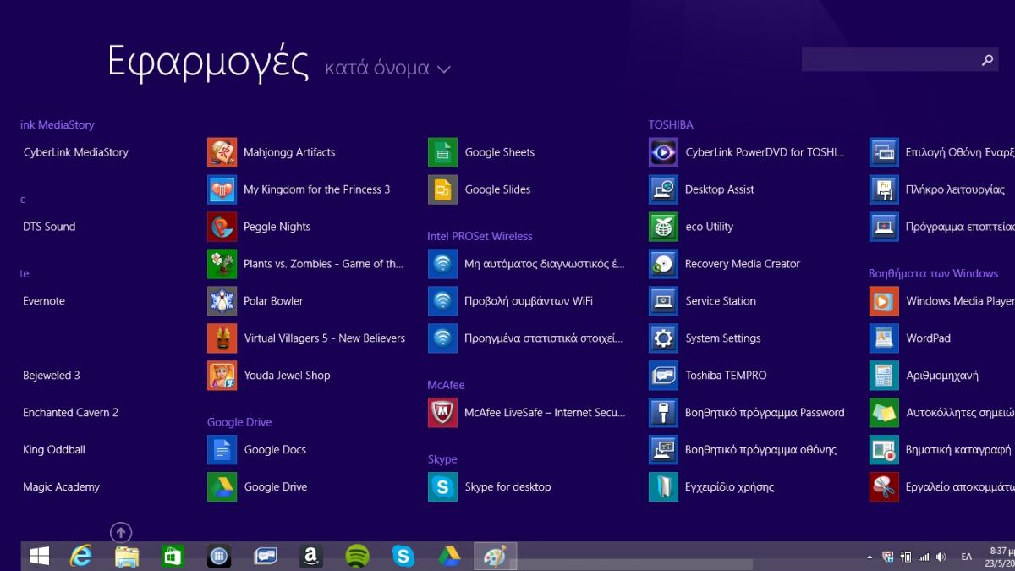This screenshot has width=1015, height=571.
Task: Open the Bejeweled 3 entry
Action: click(x=52, y=376)
